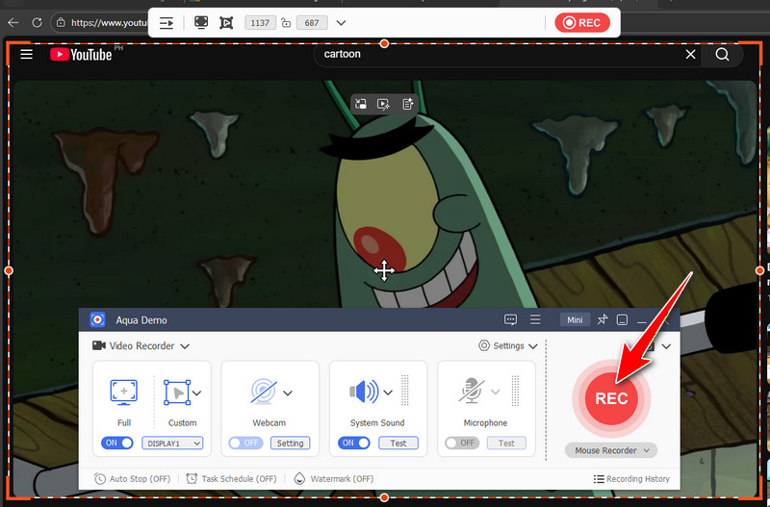Open the Mouse Recorder dropdown
Viewport: 770px width, 507px height.
click(x=611, y=450)
